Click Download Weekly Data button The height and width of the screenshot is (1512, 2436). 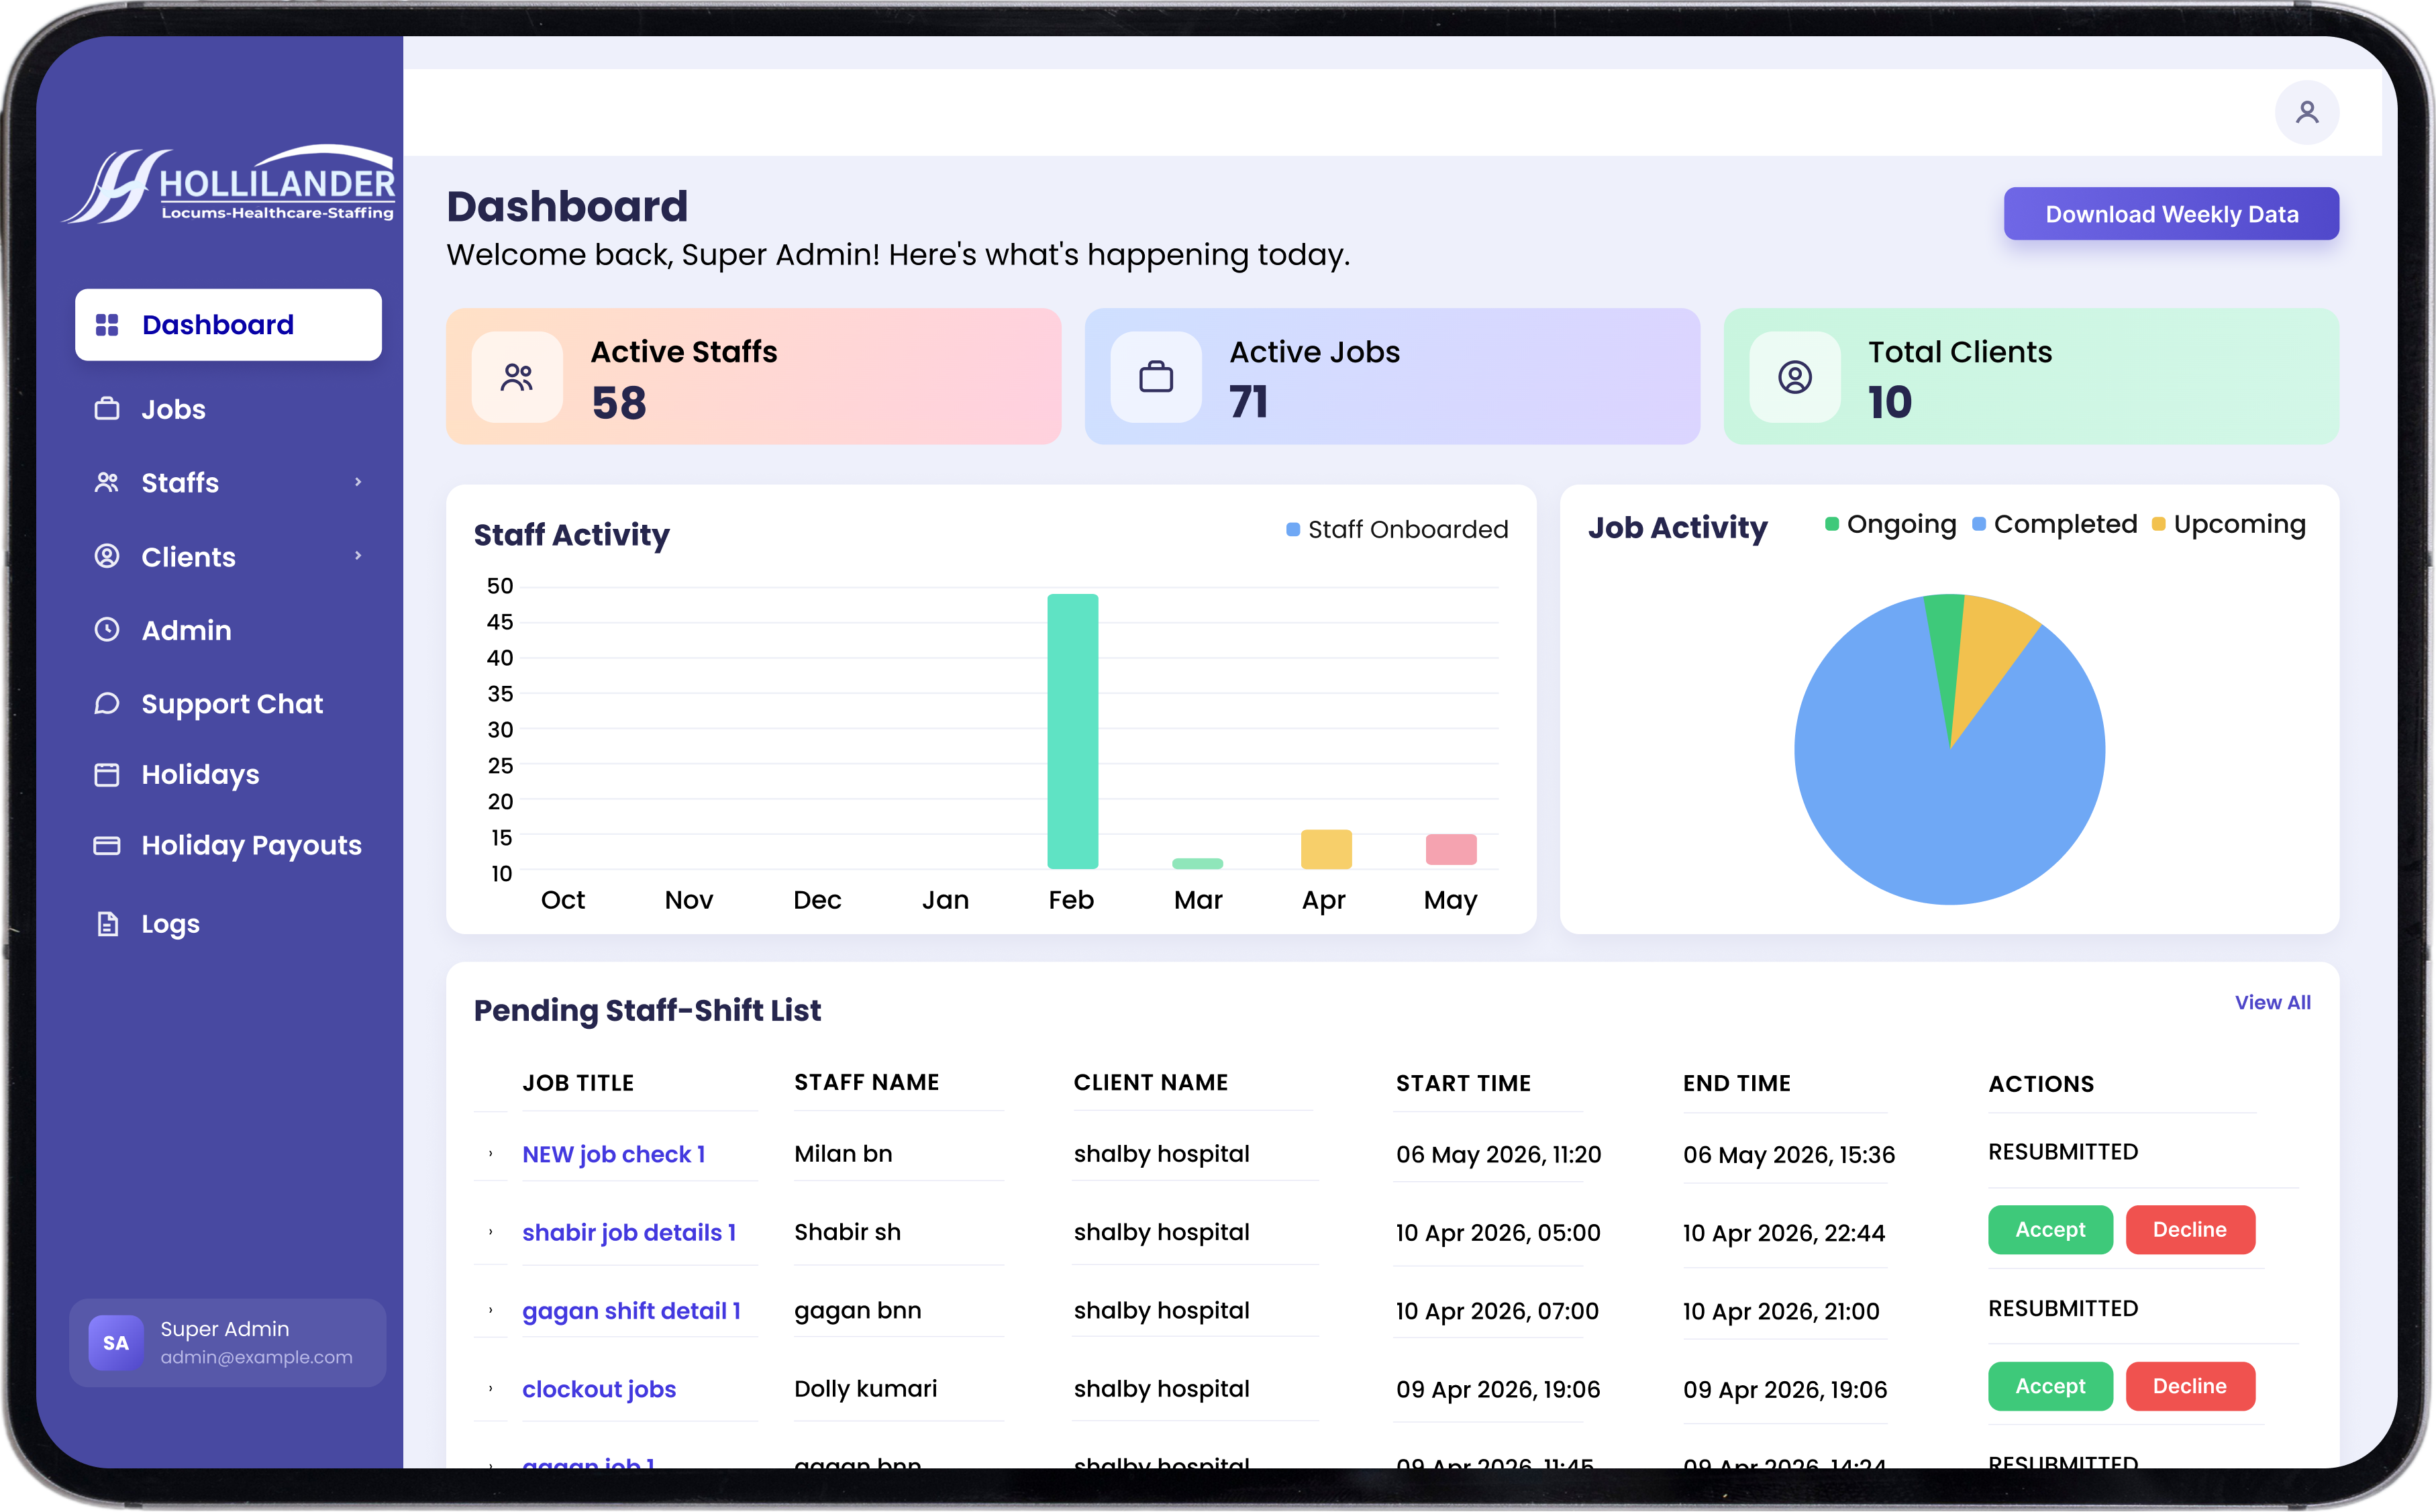tap(2171, 214)
